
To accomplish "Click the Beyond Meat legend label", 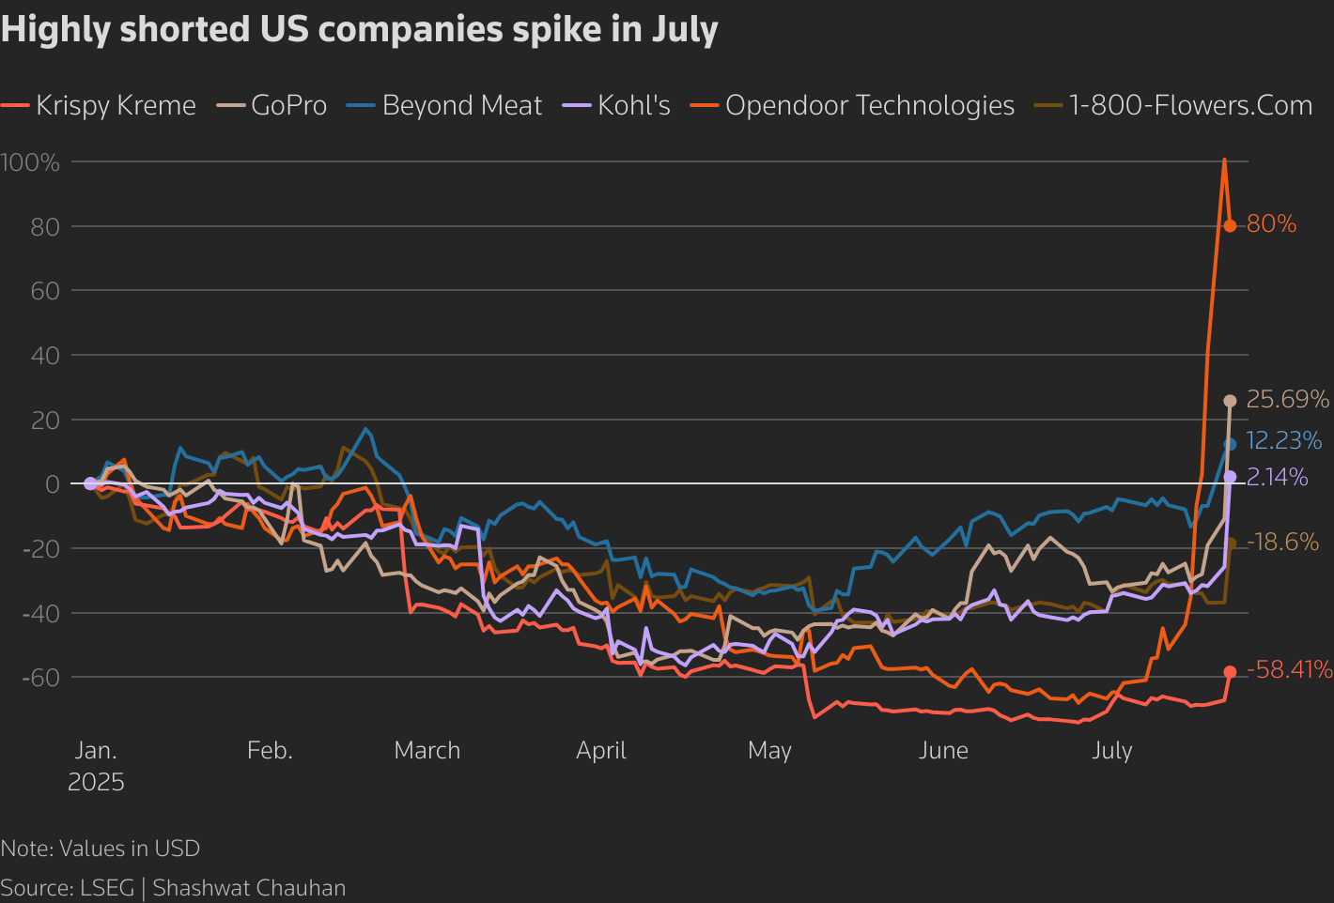I will pos(461,105).
